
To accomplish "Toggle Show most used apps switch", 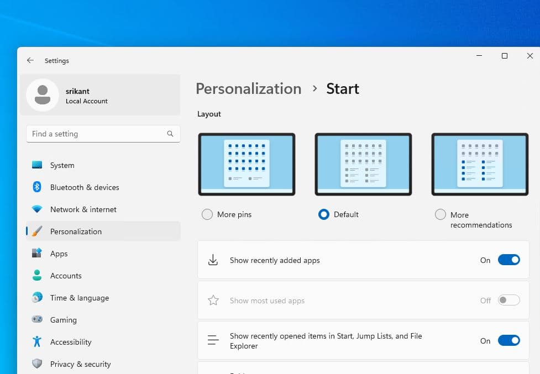I will (508, 300).
